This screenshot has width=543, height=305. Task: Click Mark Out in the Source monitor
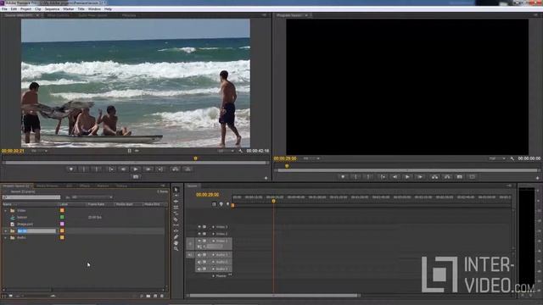click(97, 169)
